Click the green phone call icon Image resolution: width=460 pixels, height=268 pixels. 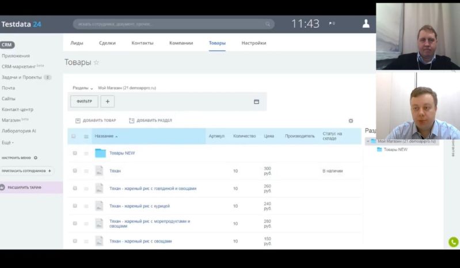point(453,242)
